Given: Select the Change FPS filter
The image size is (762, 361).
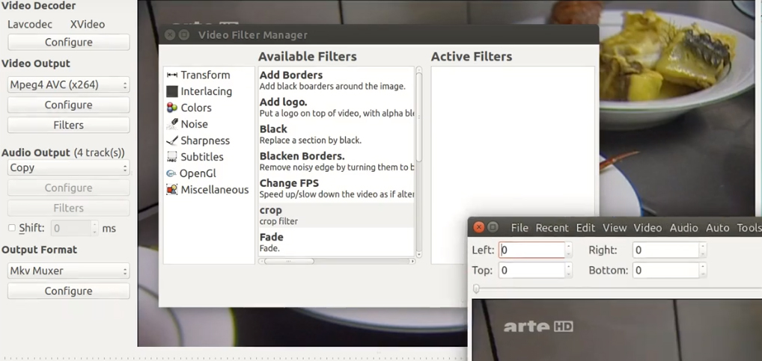Looking at the screenshot, I should tap(336, 188).
